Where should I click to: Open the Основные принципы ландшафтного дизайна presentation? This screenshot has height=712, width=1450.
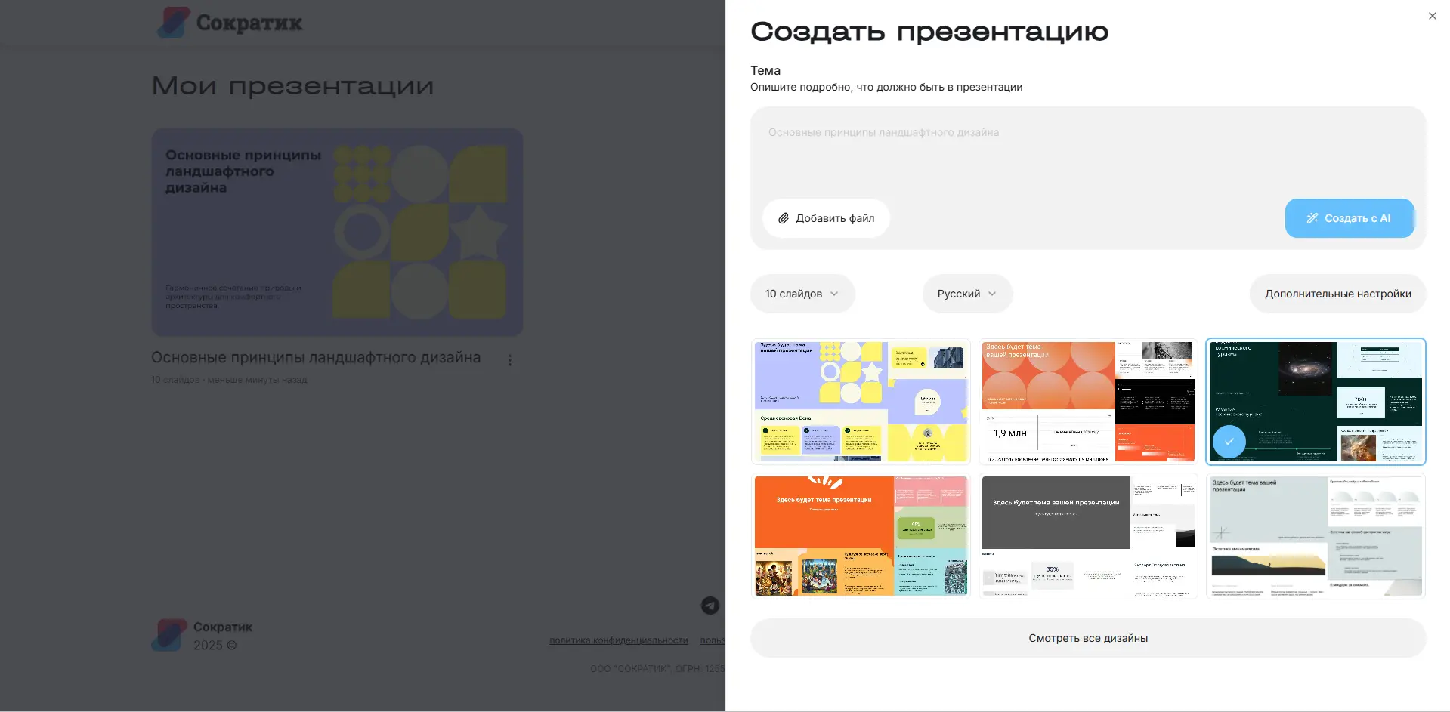point(337,232)
